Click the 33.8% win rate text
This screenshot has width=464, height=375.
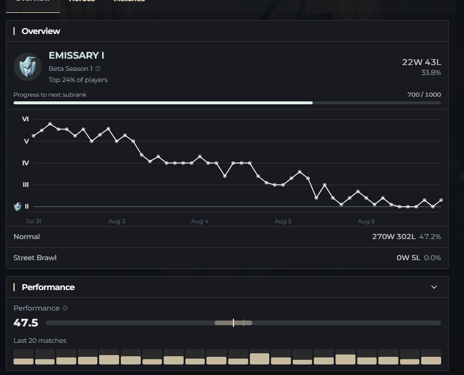click(x=431, y=73)
